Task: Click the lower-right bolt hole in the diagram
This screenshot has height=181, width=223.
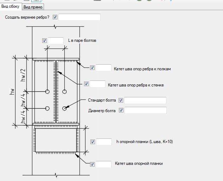Action: click(x=64, y=108)
